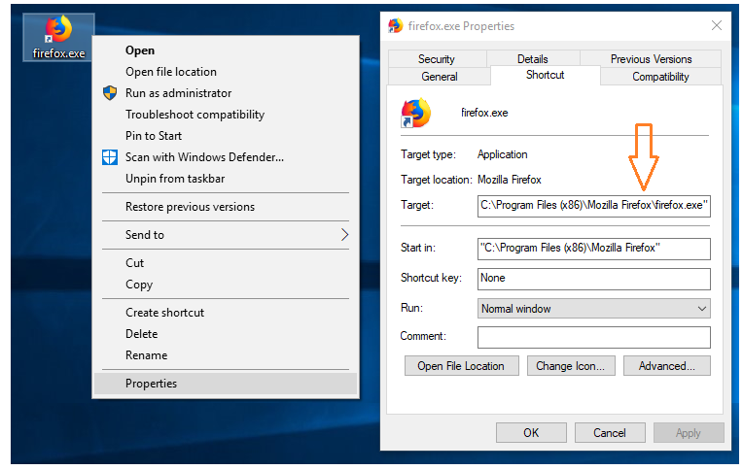Close the firefox.exe Properties dialog
Screen dimensions: 743x470
pos(717,25)
